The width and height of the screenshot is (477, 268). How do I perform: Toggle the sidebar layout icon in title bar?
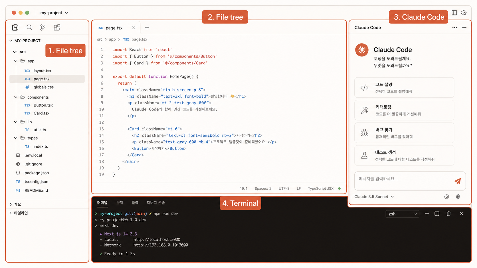(x=454, y=13)
